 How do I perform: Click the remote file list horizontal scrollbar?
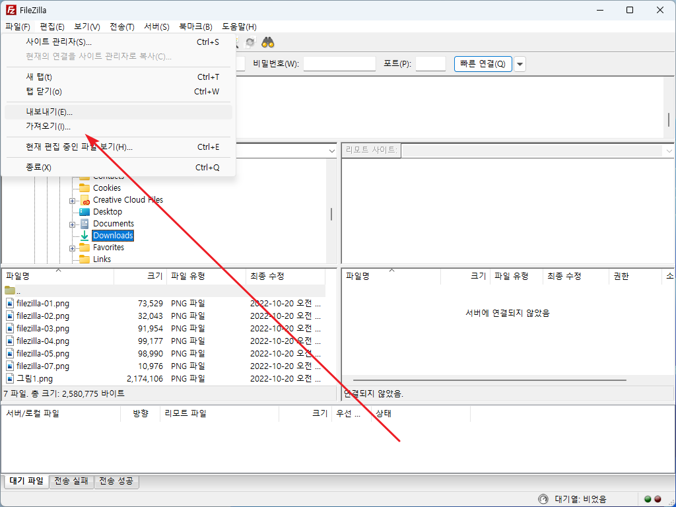point(489,380)
